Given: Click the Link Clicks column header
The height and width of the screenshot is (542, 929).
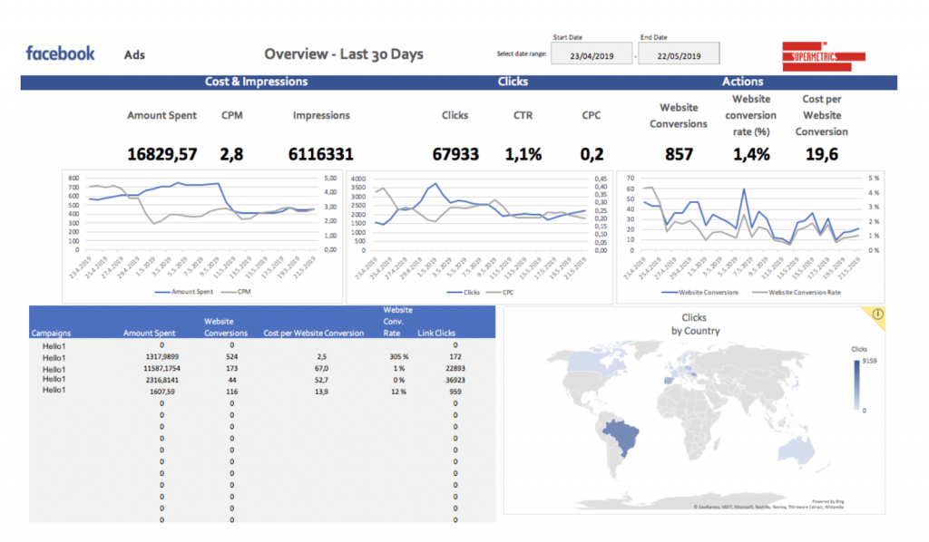Looking at the screenshot, I should click(436, 334).
